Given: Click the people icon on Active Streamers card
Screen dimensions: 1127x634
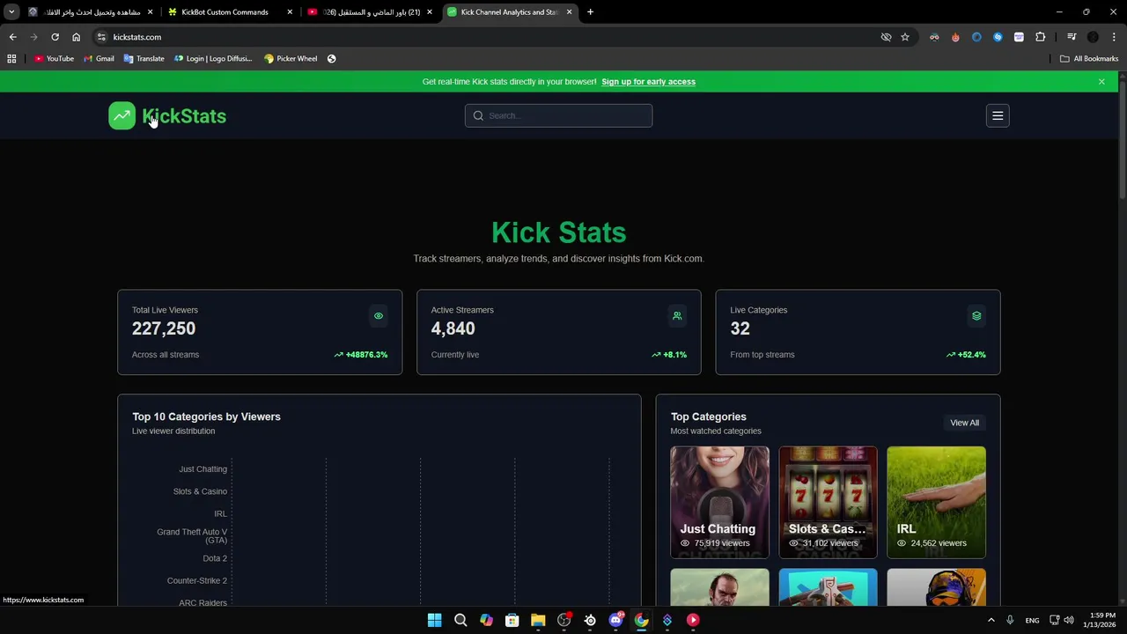Looking at the screenshot, I should 677,316.
